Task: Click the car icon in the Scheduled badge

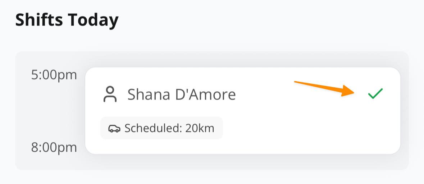Action: coord(114,128)
